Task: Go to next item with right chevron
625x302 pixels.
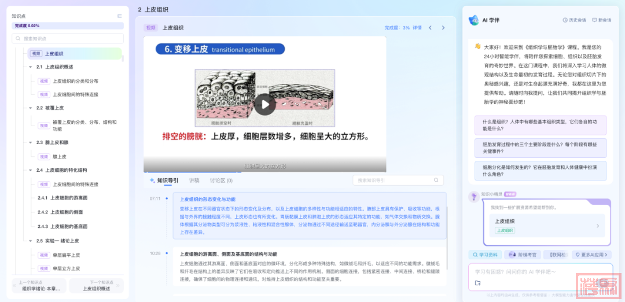Action: [443, 28]
